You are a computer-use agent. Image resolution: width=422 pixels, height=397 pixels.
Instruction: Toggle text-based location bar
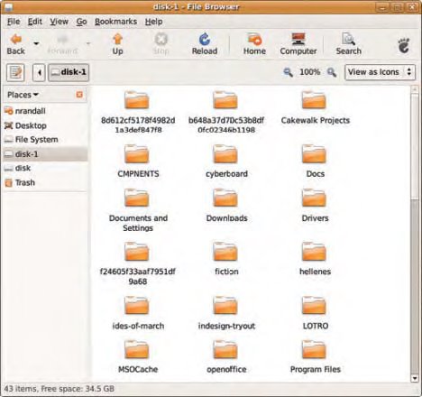tap(15, 72)
